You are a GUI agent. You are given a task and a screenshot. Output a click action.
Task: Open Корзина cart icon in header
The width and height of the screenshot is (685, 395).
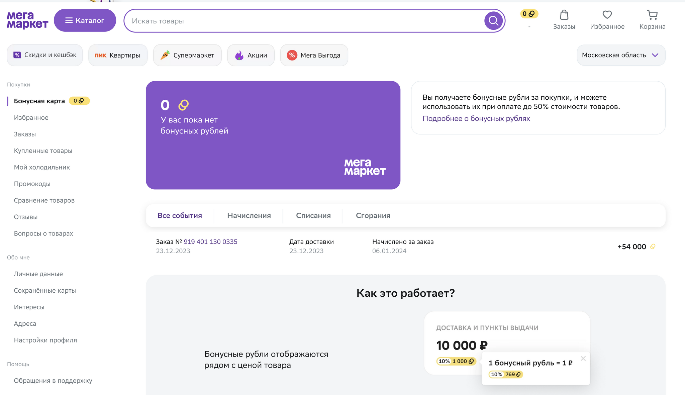point(652,15)
